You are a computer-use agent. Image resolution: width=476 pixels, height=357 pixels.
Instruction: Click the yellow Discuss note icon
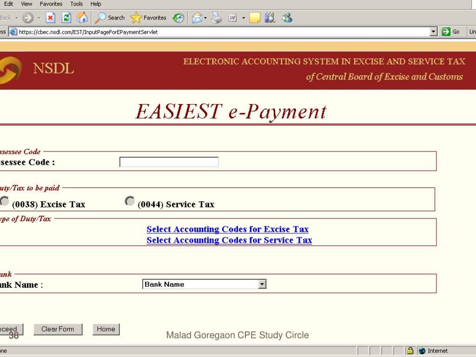254,18
